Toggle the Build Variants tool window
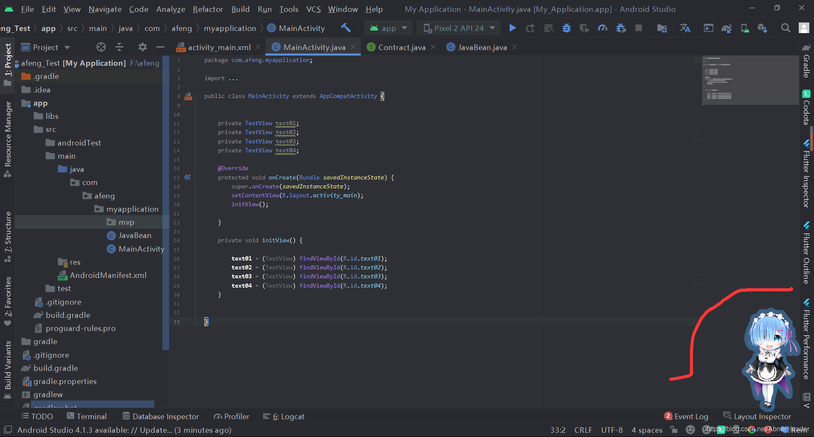 click(x=8, y=370)
